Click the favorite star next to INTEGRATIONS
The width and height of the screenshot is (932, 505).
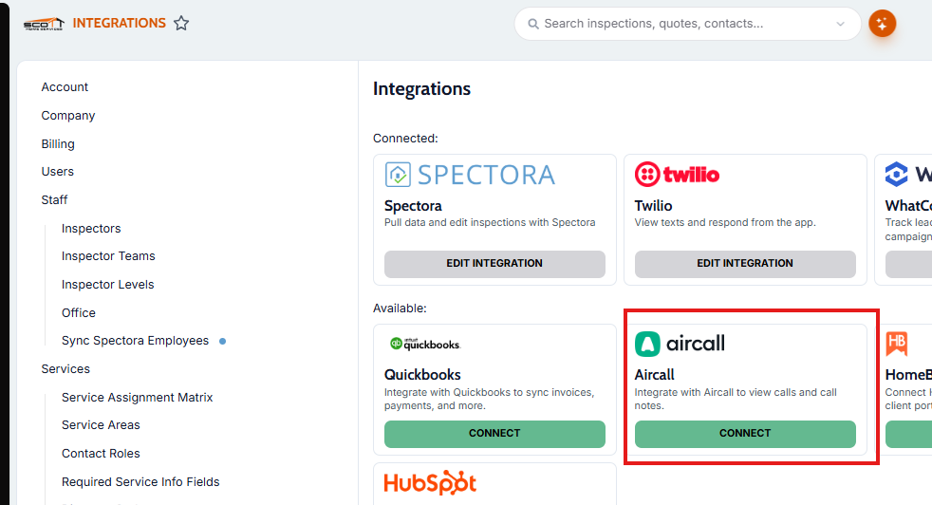(181, 23)
